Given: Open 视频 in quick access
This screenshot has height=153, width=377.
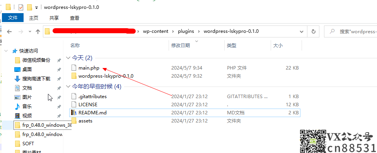Looking at the screenshot, I should click(27, 116).
